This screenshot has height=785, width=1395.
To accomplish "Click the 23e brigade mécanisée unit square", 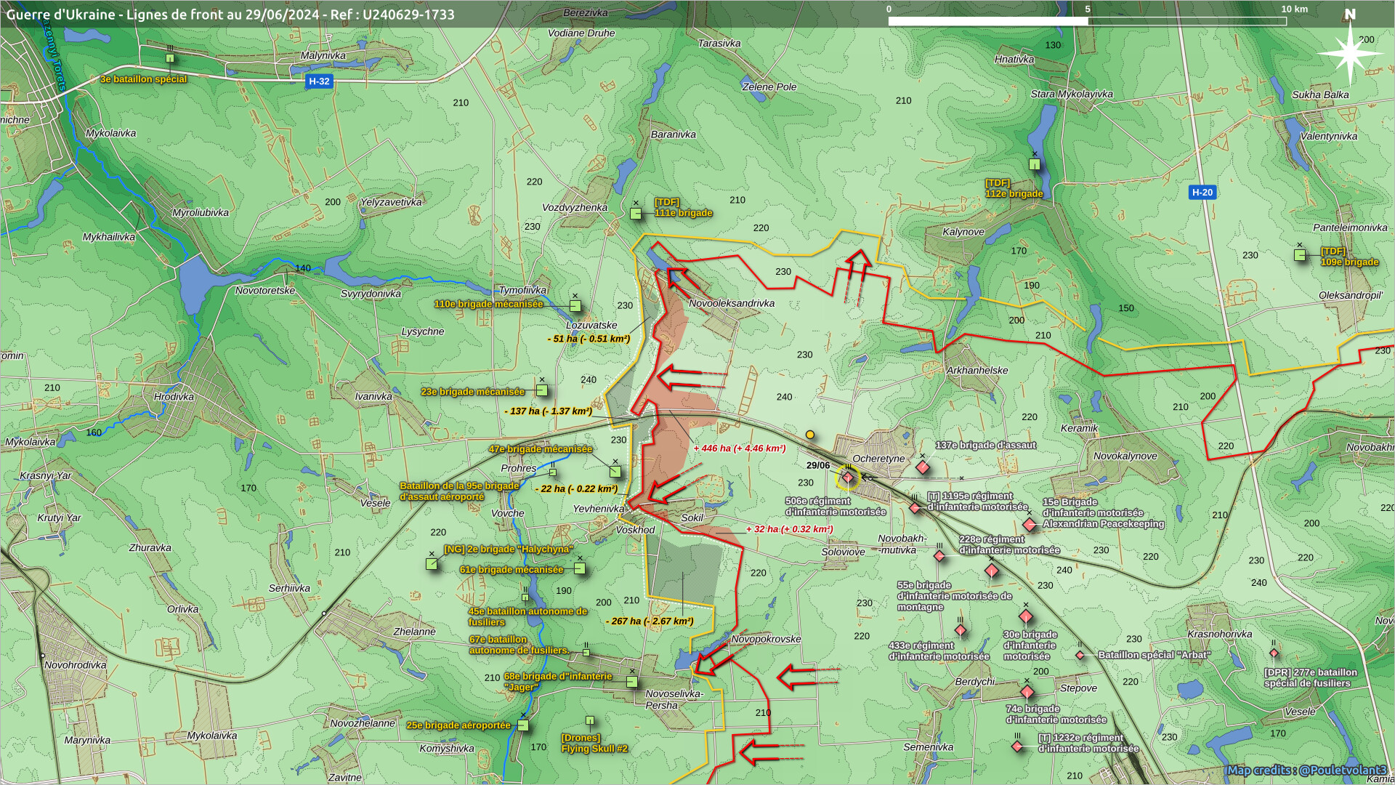I will [542, 390].
